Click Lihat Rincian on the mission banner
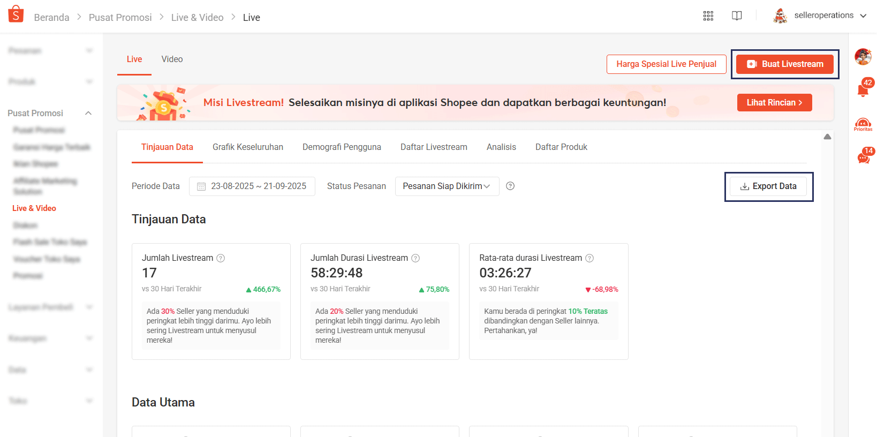 point(775,103)
